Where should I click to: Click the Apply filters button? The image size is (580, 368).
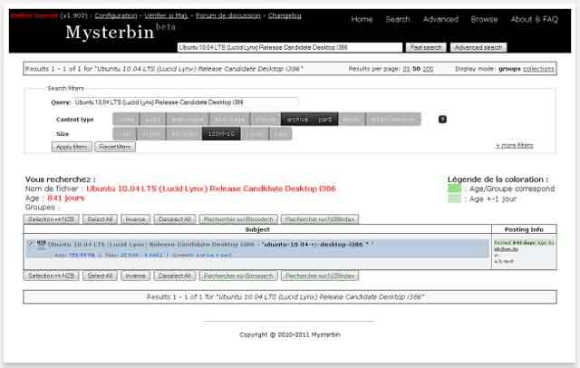72,147
